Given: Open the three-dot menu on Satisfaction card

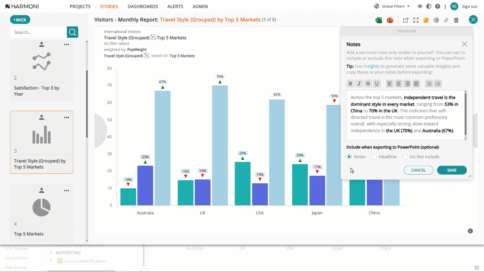Looking at the screenshot, I should [x=67, y=45].
